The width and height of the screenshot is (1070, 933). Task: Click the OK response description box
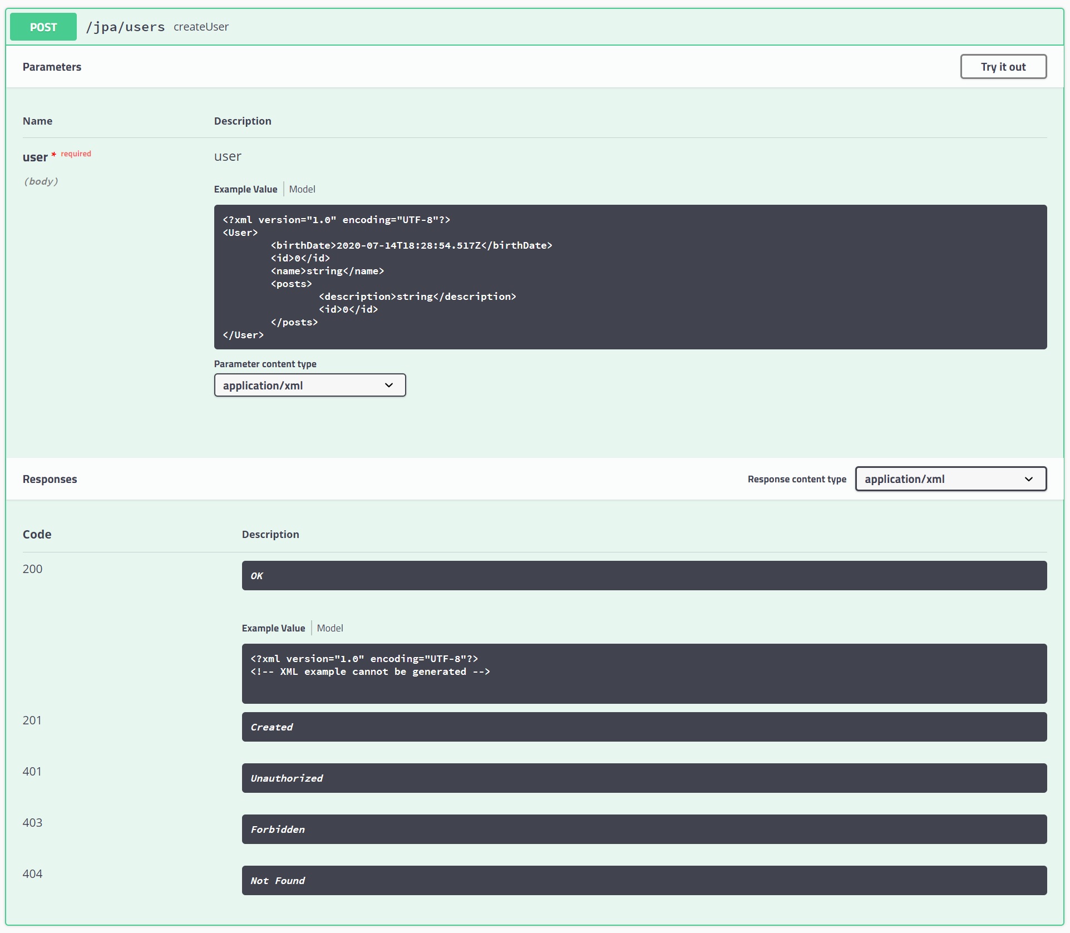click(644, 576)
